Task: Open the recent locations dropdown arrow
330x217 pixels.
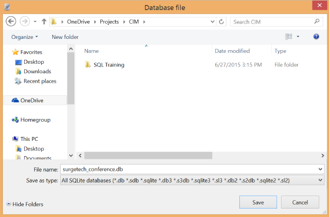Action: pos(35,21)
